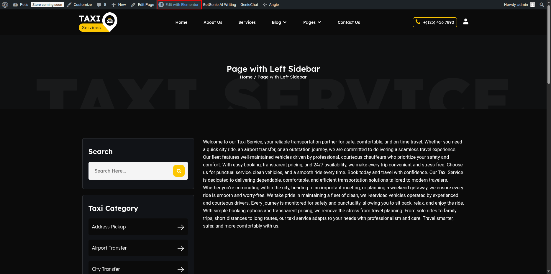The width and height of the screenshot is (551, 274).
Task: Open the user account icon in header
Action: [466, 22]
